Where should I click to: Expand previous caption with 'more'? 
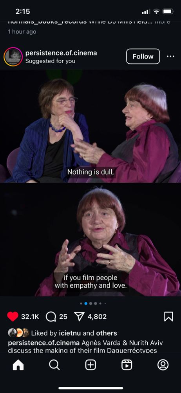pos(162,22)
